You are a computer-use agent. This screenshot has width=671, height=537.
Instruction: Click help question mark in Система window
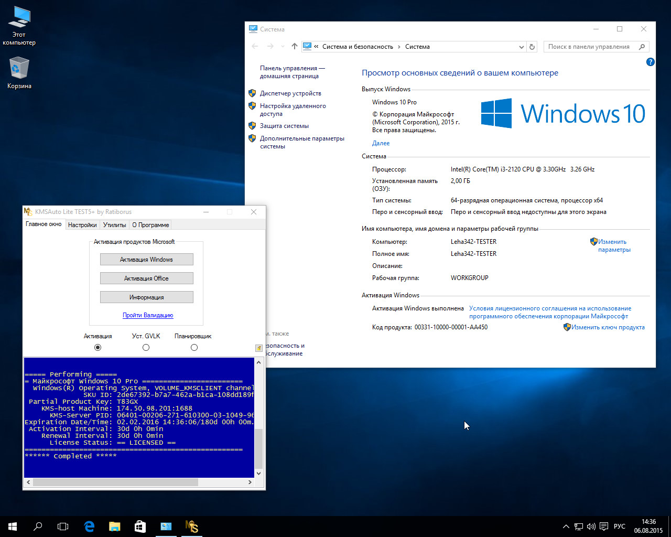(651, 62)
